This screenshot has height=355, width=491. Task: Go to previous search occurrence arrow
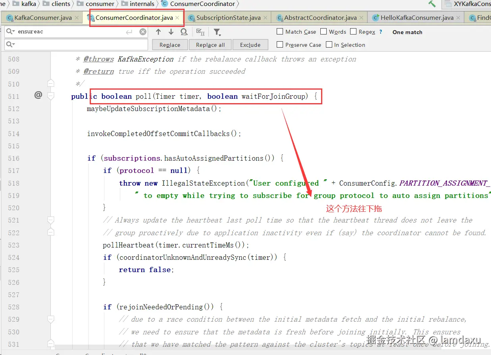[158, 32]
